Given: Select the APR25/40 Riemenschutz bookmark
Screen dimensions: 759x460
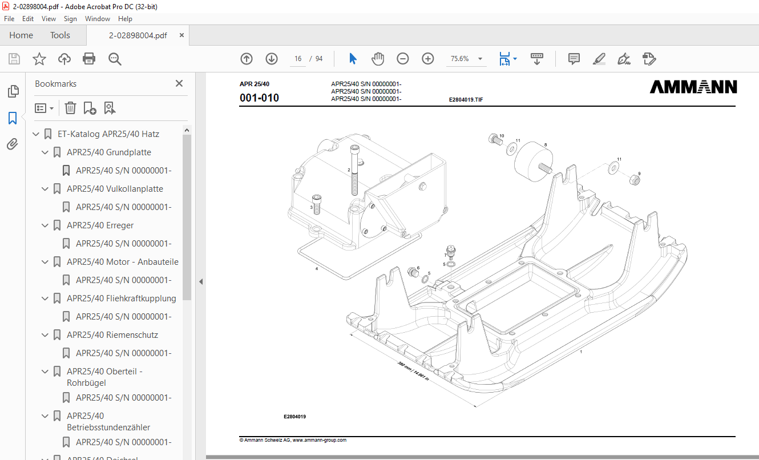Looking at the screenshot, I should (x=112, y=335).
